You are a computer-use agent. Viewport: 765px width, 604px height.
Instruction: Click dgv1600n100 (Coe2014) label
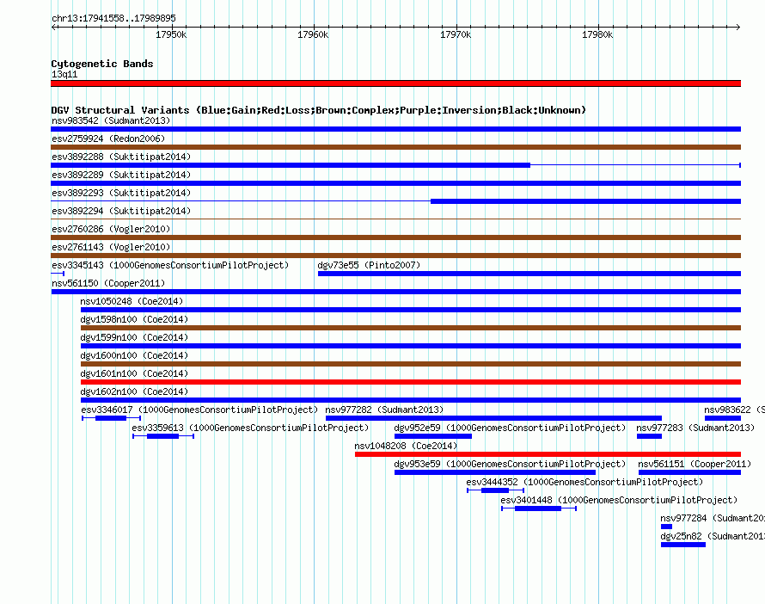pyautogui.click(x=134, y=355)
